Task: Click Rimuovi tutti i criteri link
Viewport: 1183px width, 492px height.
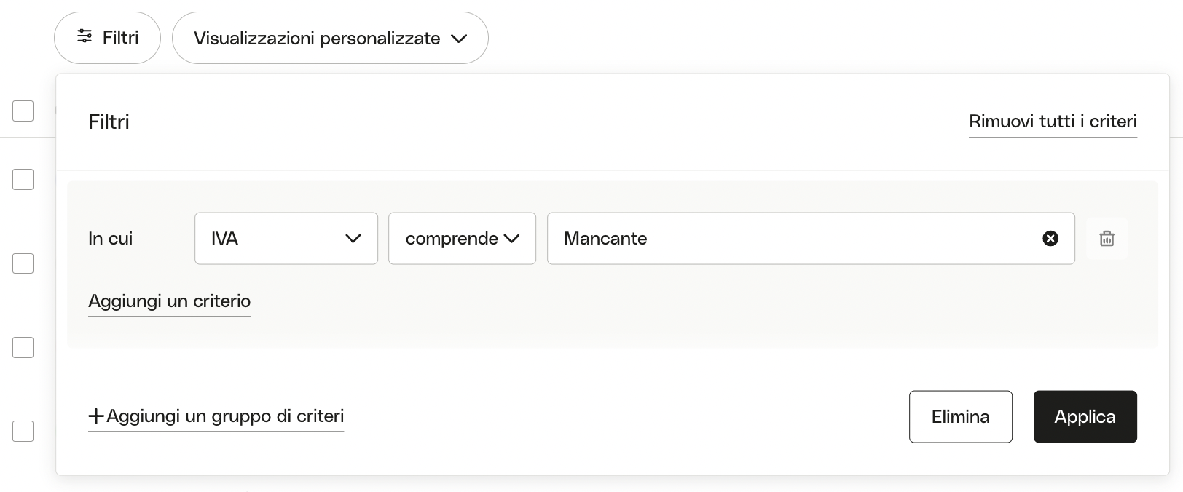Action: [x=1053, y=121]
